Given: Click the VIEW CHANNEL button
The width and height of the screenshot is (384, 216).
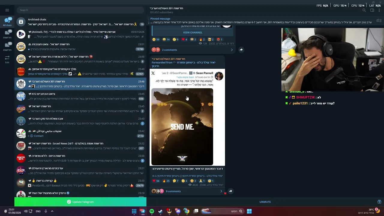Looking at the screenshot, I should (x=193, y=32).
